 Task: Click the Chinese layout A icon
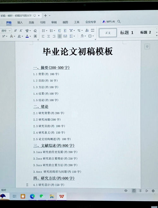[x=71, y=31]
